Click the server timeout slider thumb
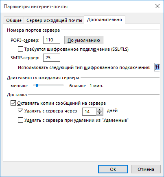Screen dimensions: 164x177 [37, 85]
